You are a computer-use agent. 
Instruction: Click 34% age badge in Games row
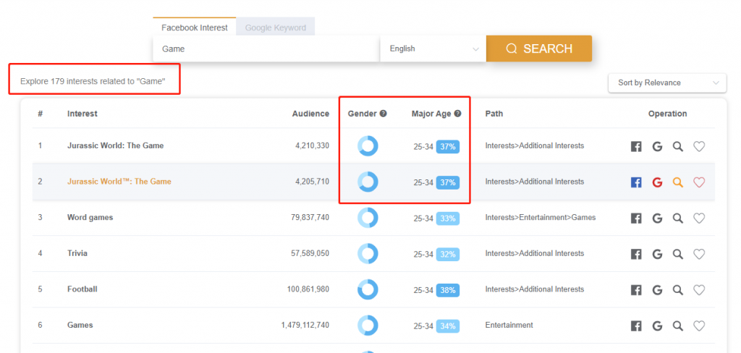(447, 326)
